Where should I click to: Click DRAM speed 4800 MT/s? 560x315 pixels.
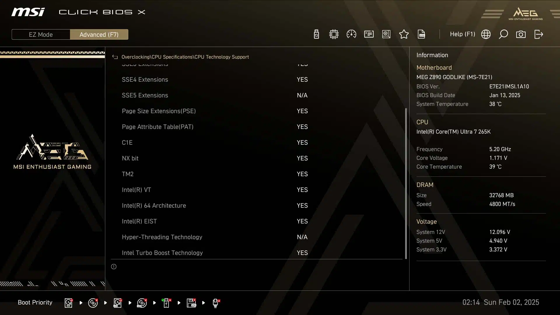(x=502, y=204)
